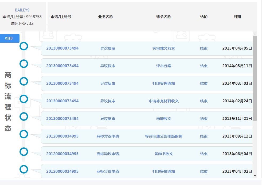This screenshot has height=185, width=262.
Task: Select the bottom timeline node near 打印答辩通知
Action: (24, 169)
